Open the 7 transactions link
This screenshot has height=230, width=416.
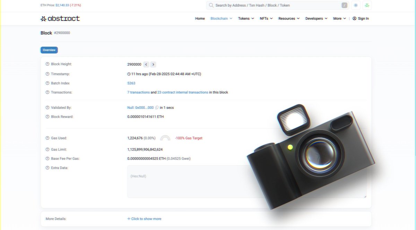click(139, 92)
